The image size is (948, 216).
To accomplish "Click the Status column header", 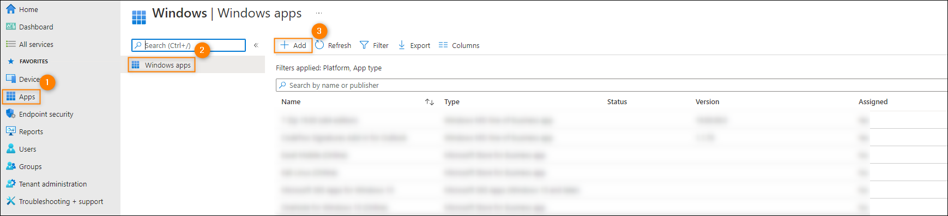I will click(x=617, y=102).
